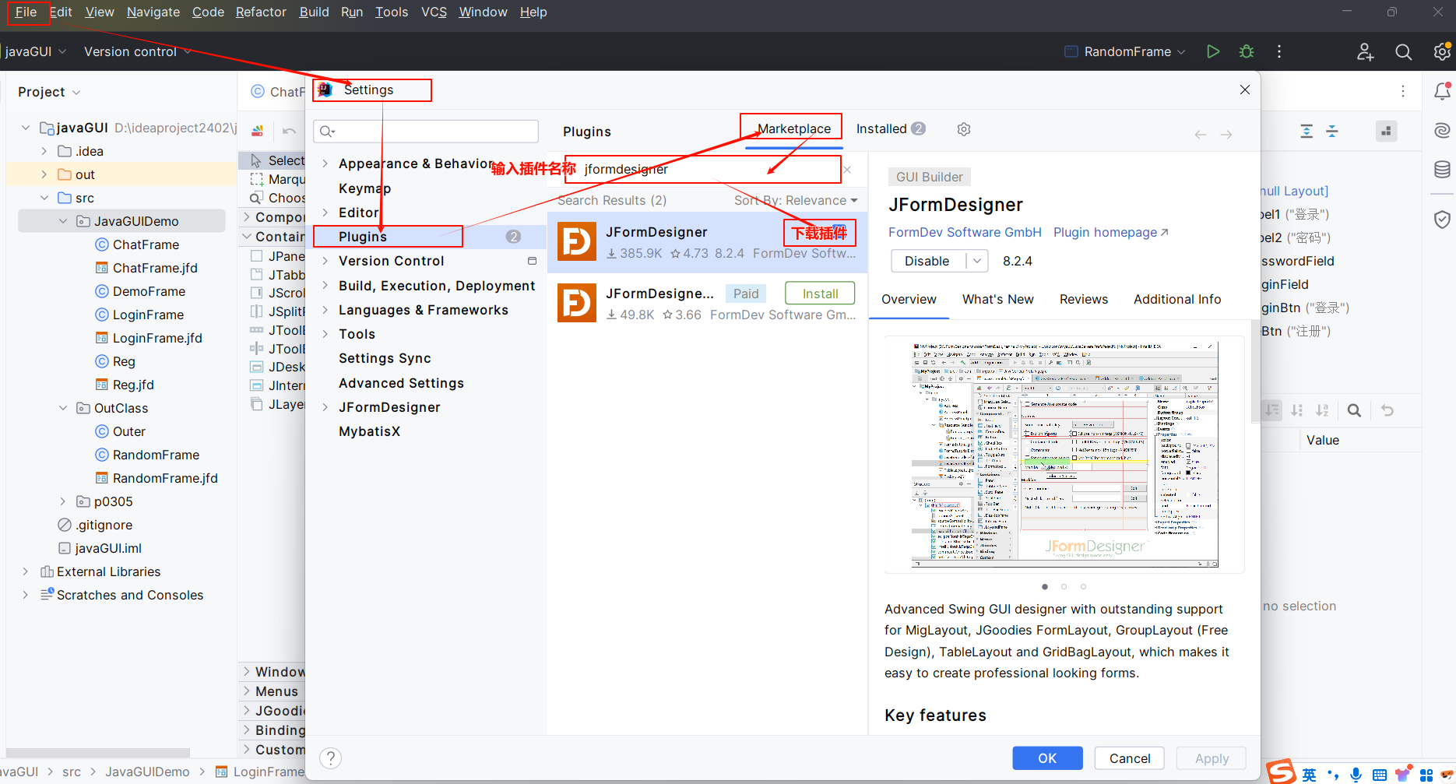Click the OK button

pos(1047,758)
